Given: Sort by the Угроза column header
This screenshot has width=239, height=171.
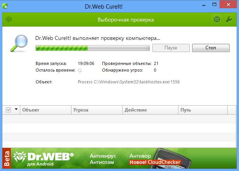Looking at the screenshot, I should (96, 110).
